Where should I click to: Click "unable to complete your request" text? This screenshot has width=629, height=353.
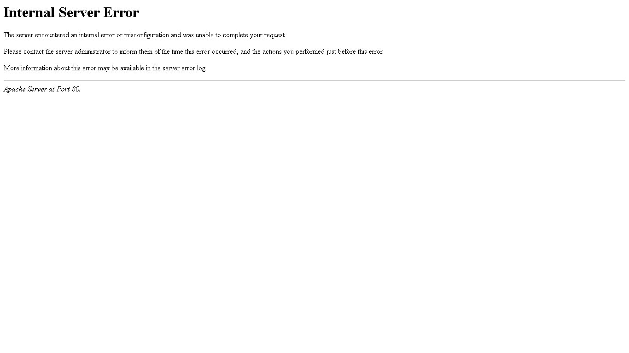(x=240, y=35)
